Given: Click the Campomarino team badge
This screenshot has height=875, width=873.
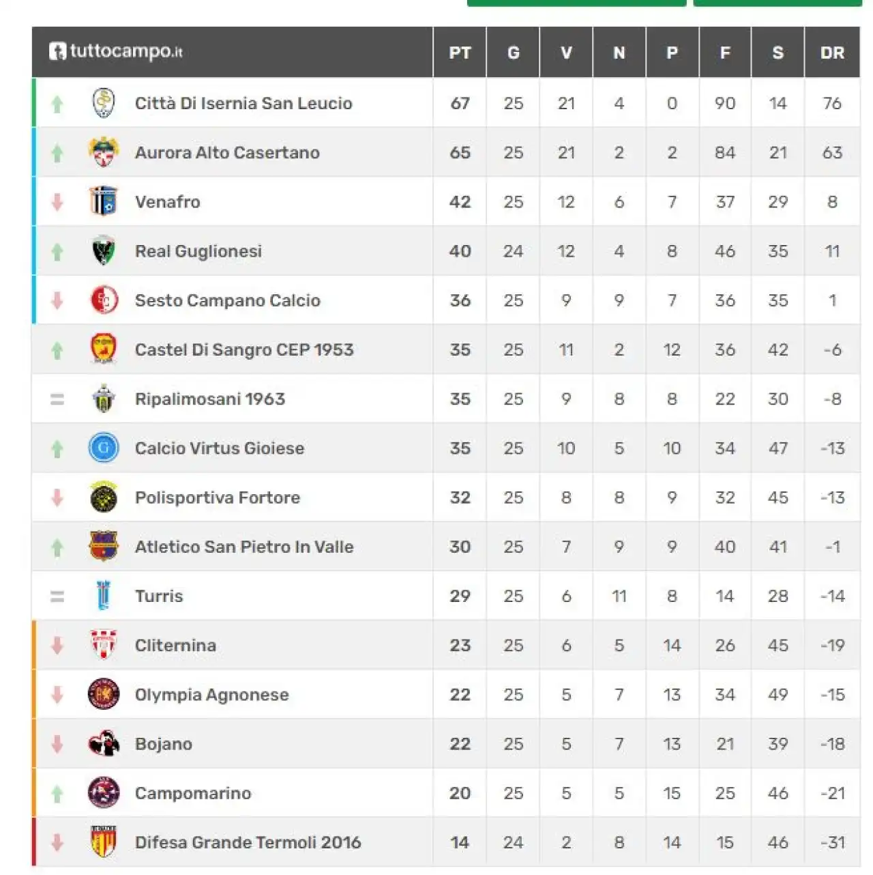Looking at the screenshot, I should coord(104,792).
